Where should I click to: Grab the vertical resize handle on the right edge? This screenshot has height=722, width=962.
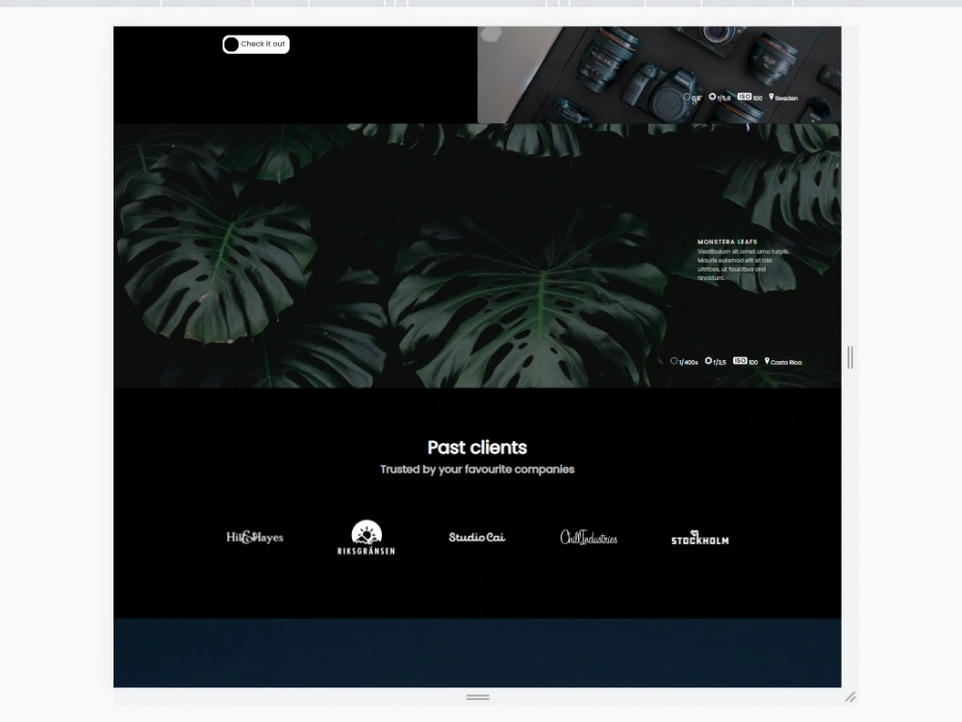[849, 357]
